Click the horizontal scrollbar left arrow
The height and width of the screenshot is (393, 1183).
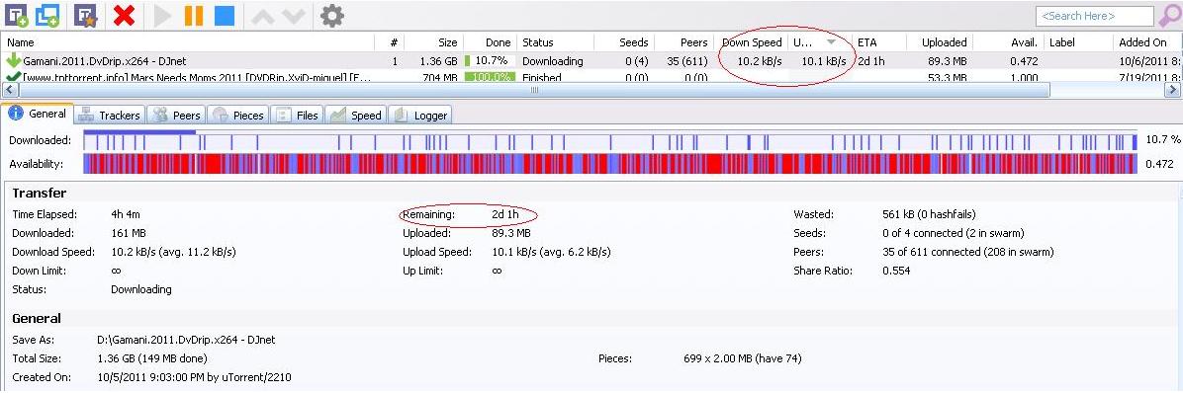(x=9, y=90)
